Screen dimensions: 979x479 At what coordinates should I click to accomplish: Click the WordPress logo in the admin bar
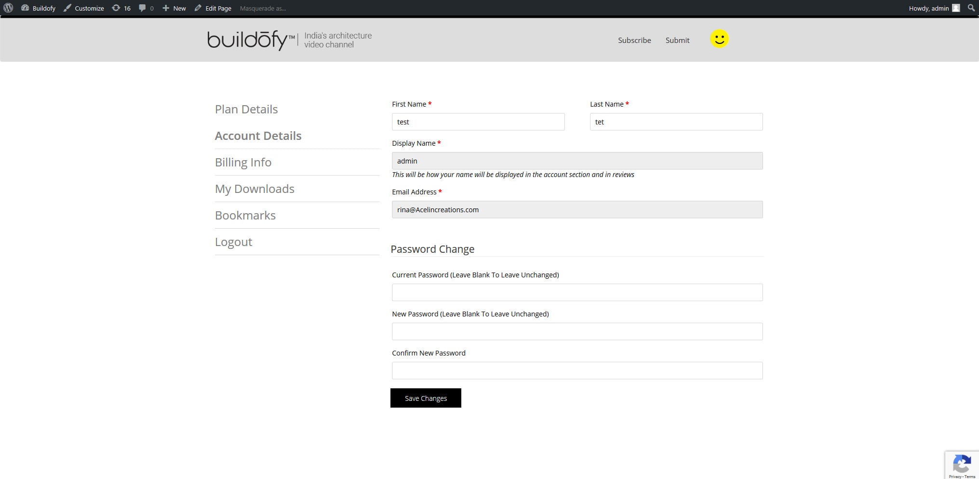8,8
